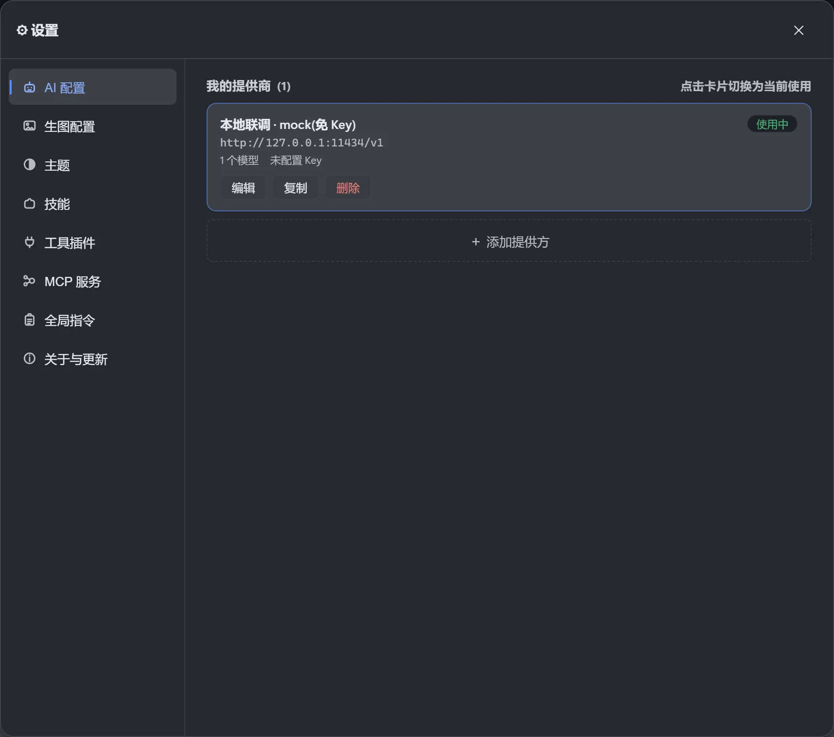
Task: Open 工具插件 settings
Action: point(93,242)
